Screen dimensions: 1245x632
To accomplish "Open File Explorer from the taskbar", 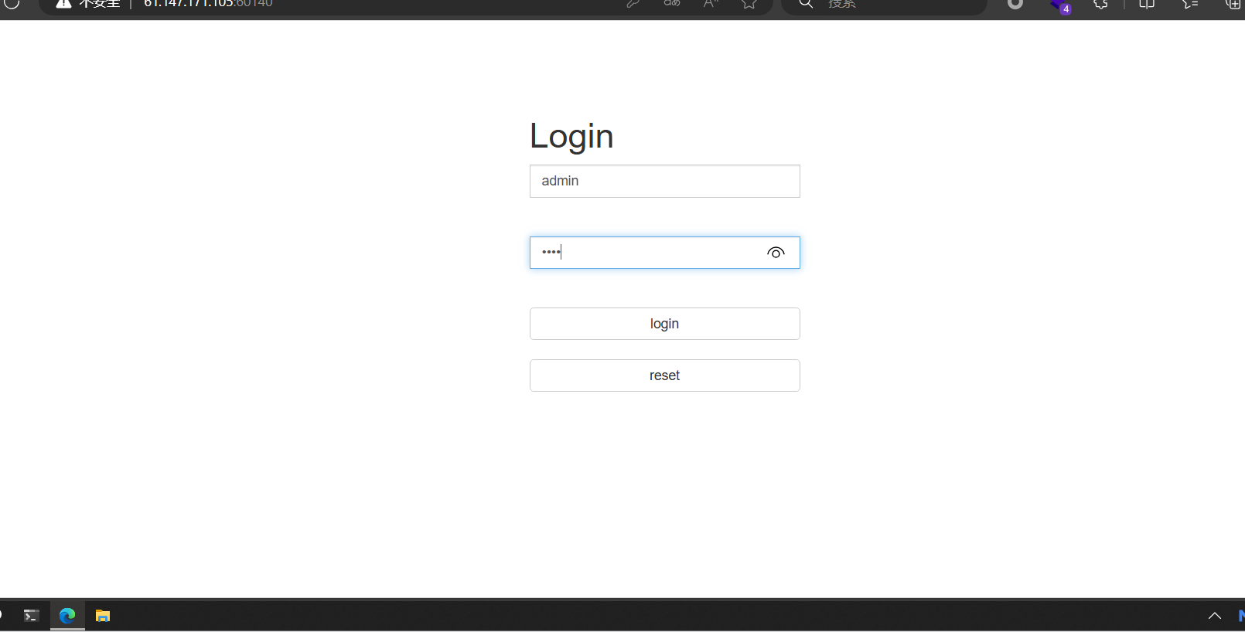I will click(103, 616).
